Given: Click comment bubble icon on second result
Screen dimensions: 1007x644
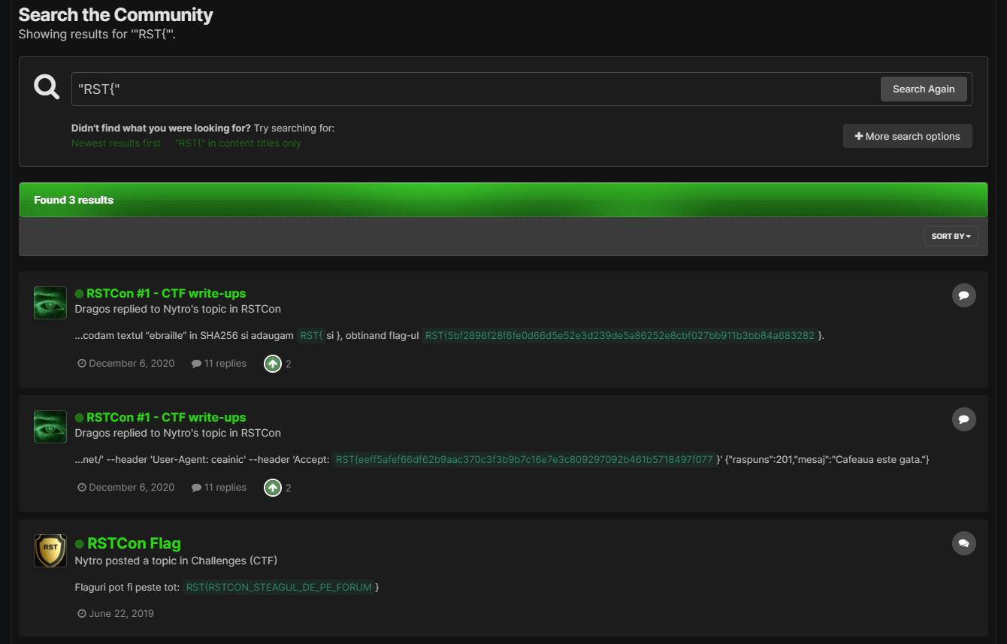Looking at the screenshot, I should 963,419.
